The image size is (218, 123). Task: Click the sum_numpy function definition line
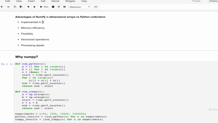tap(30, 92)
